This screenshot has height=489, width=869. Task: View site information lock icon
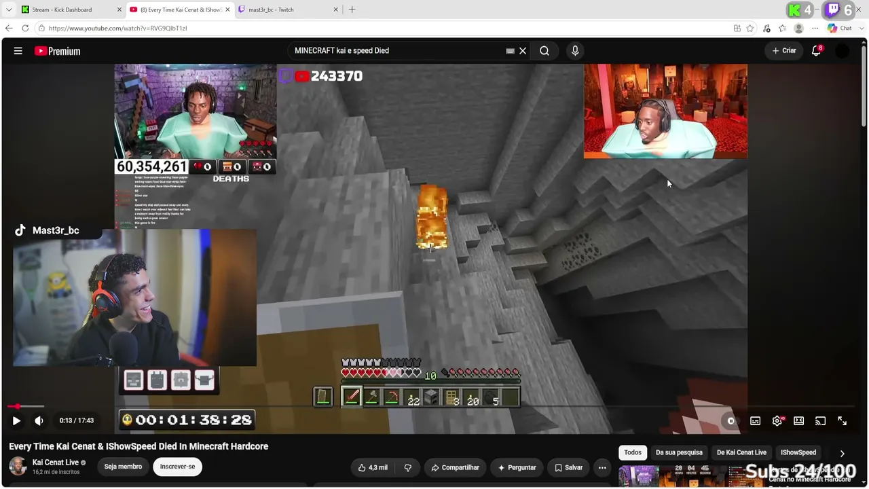[42, 28]
